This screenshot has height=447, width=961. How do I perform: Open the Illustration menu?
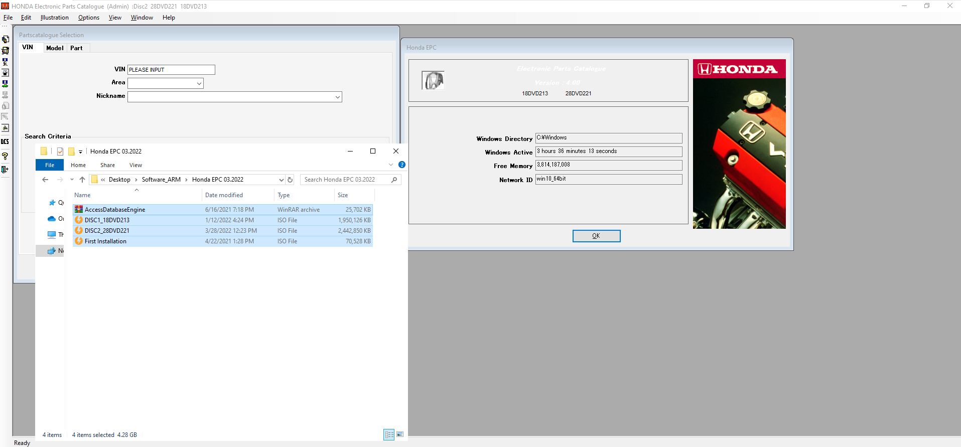pos(55,18)
